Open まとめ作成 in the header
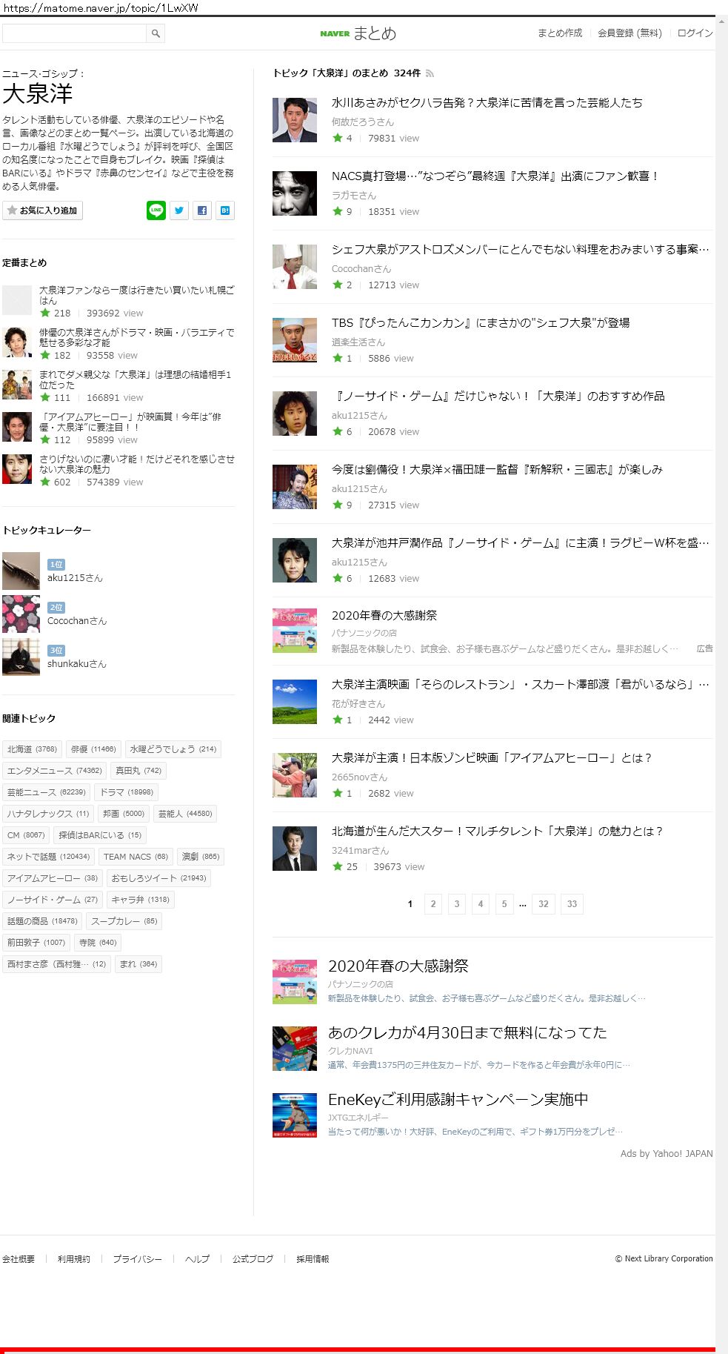 [x=560, y=33]
